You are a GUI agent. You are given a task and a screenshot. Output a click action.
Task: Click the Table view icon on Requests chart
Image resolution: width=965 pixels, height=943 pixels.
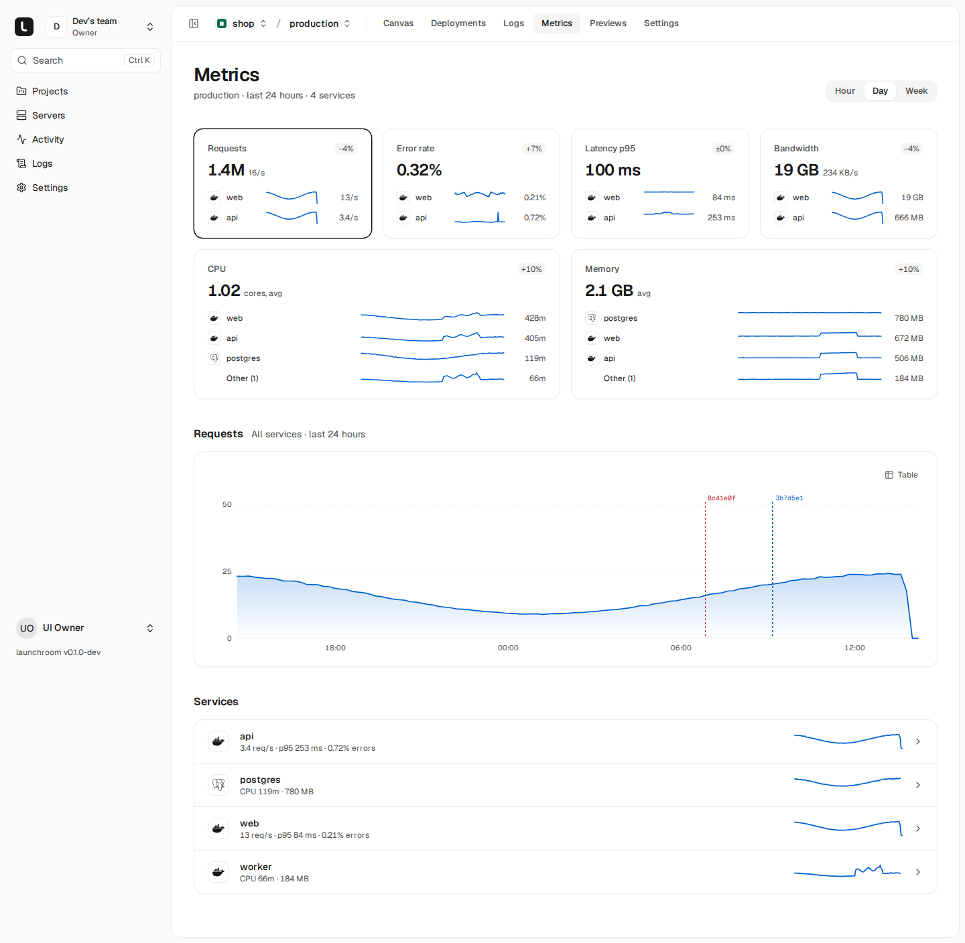[x=889, y=475]
